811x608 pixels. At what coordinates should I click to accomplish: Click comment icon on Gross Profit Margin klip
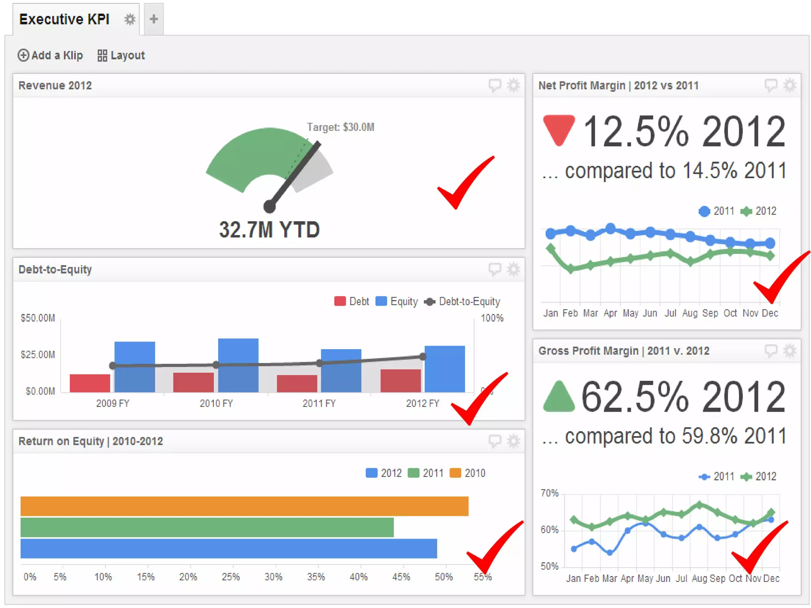(x=771, y=350)
